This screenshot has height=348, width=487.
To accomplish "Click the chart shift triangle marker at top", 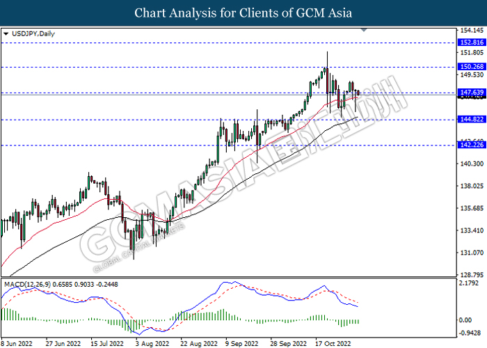I will tap(364, 30).
